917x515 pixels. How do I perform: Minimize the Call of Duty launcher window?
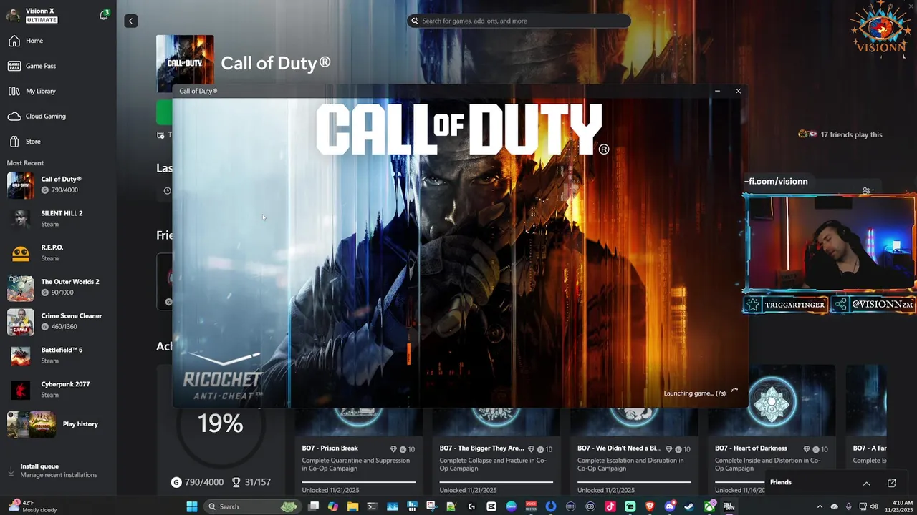(x=717, y=91)
